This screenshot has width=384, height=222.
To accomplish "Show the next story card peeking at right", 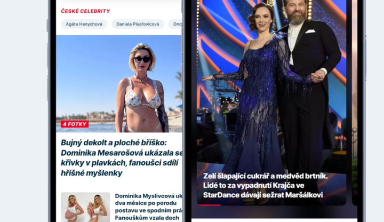I will click(355, 103).
